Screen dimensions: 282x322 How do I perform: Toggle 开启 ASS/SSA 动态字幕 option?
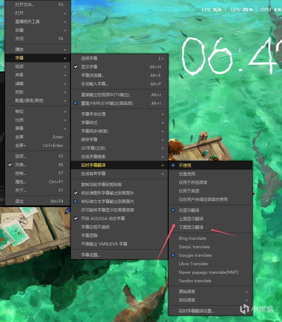(x=119, y=218)
